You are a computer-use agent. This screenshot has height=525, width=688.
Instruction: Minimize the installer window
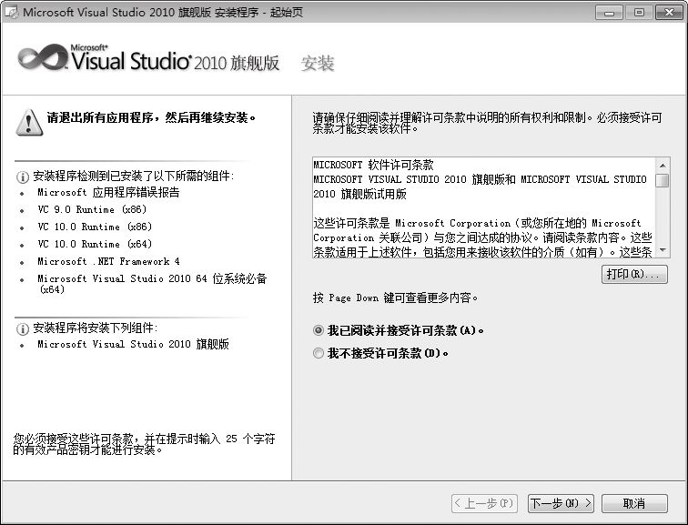tap(609, 12)
